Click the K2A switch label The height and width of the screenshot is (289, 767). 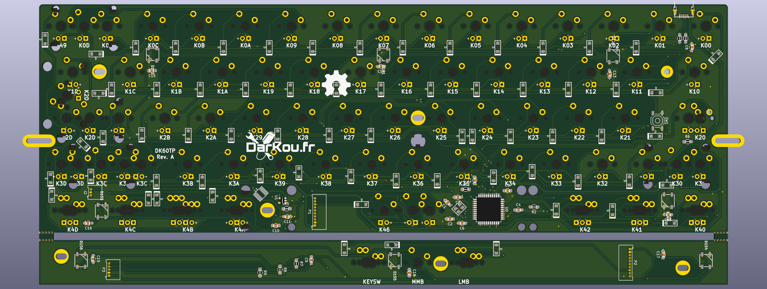(x=211, y=138)
